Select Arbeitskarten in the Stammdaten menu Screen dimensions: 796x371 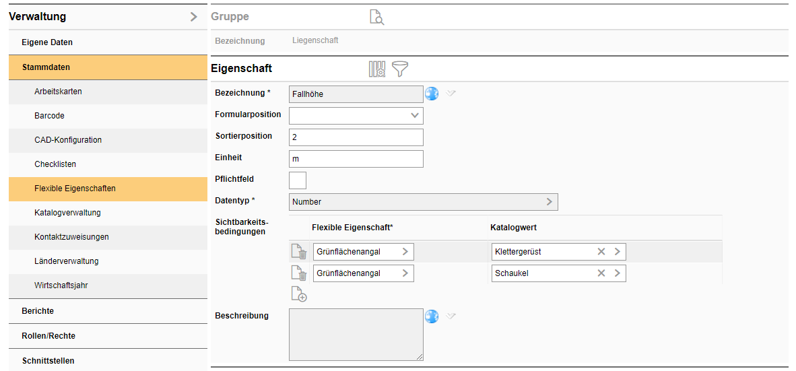[58, 92]
